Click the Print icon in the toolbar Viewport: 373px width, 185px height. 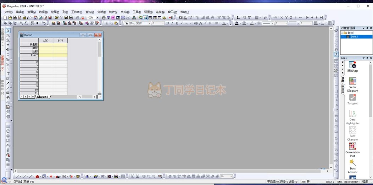pyautogui.click(x=104, y=18)
